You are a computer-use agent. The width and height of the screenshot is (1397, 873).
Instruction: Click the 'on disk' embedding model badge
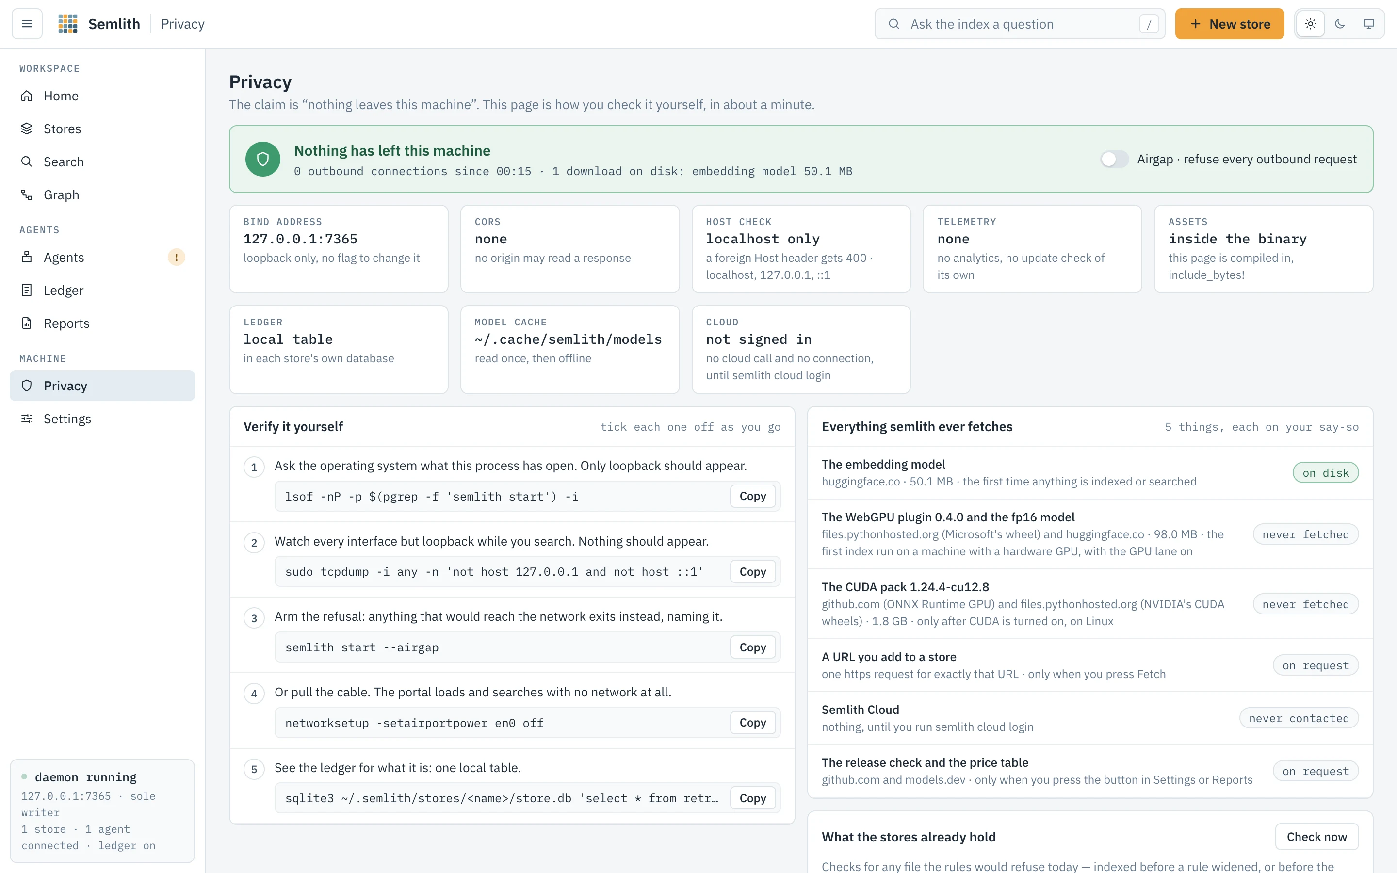[1325, 473]
